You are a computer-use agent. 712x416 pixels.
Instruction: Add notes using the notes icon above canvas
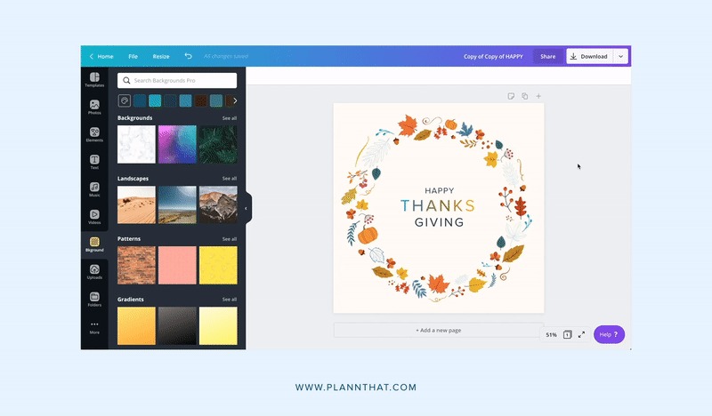pyautogui.click(x=511, y=96)
